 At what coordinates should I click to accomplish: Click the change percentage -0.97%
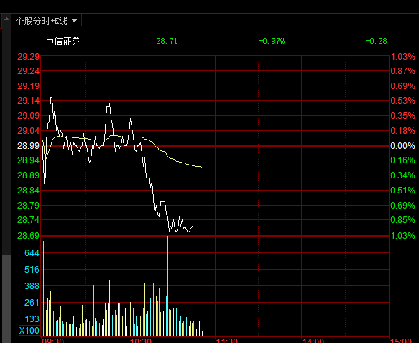272,41
